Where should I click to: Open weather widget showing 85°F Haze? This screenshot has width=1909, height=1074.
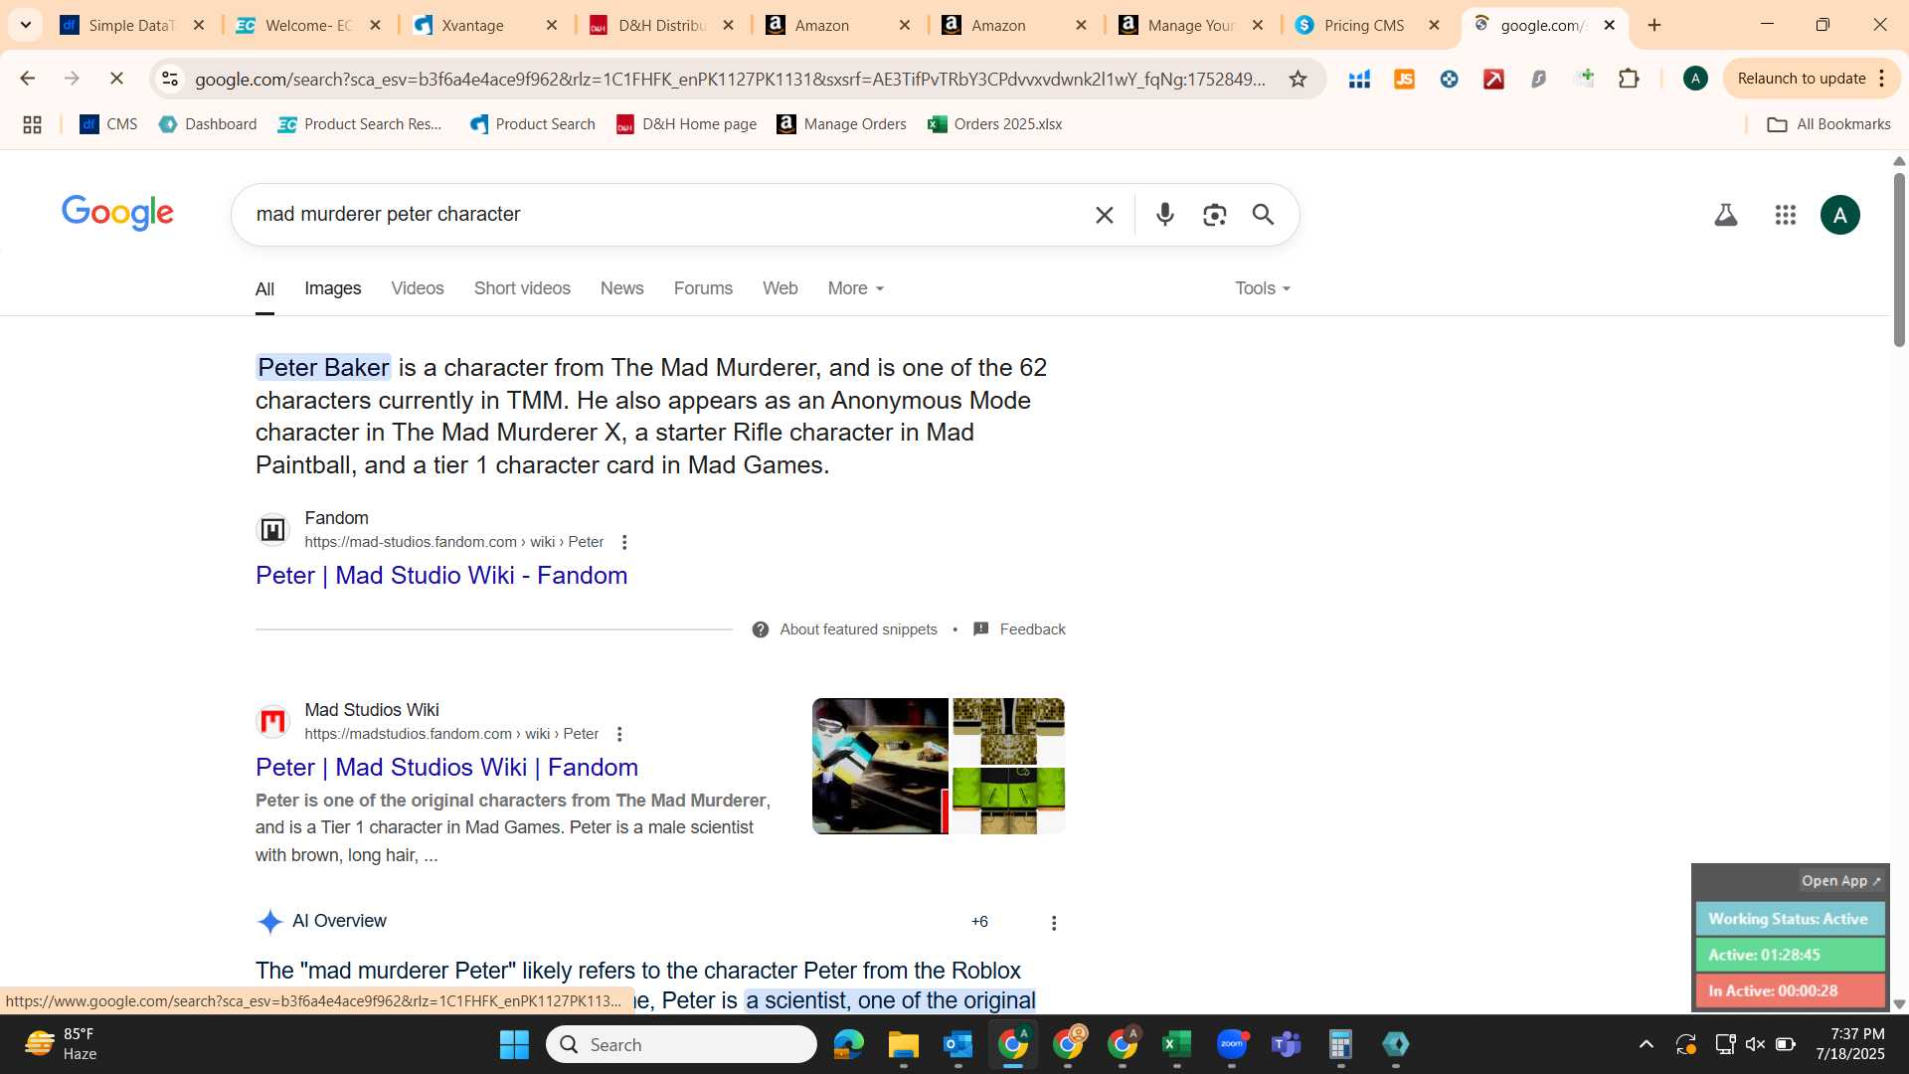[x=62, y=1044]
